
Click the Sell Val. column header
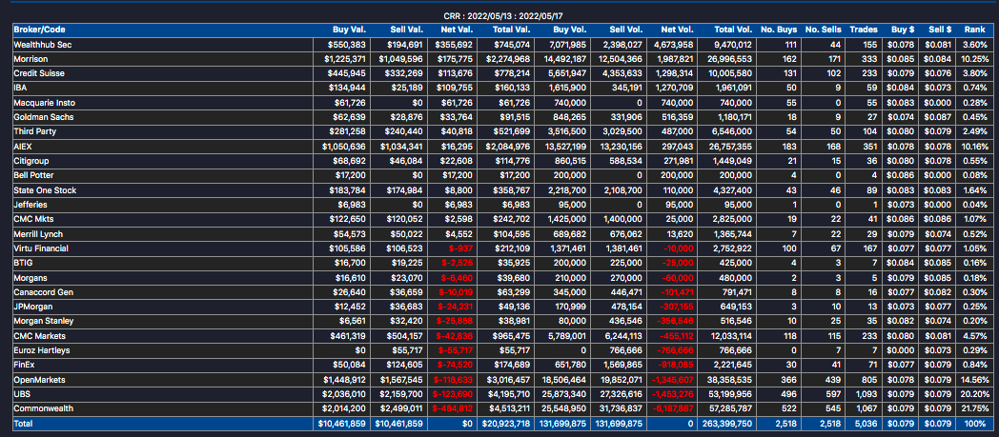tap(408, 30)
